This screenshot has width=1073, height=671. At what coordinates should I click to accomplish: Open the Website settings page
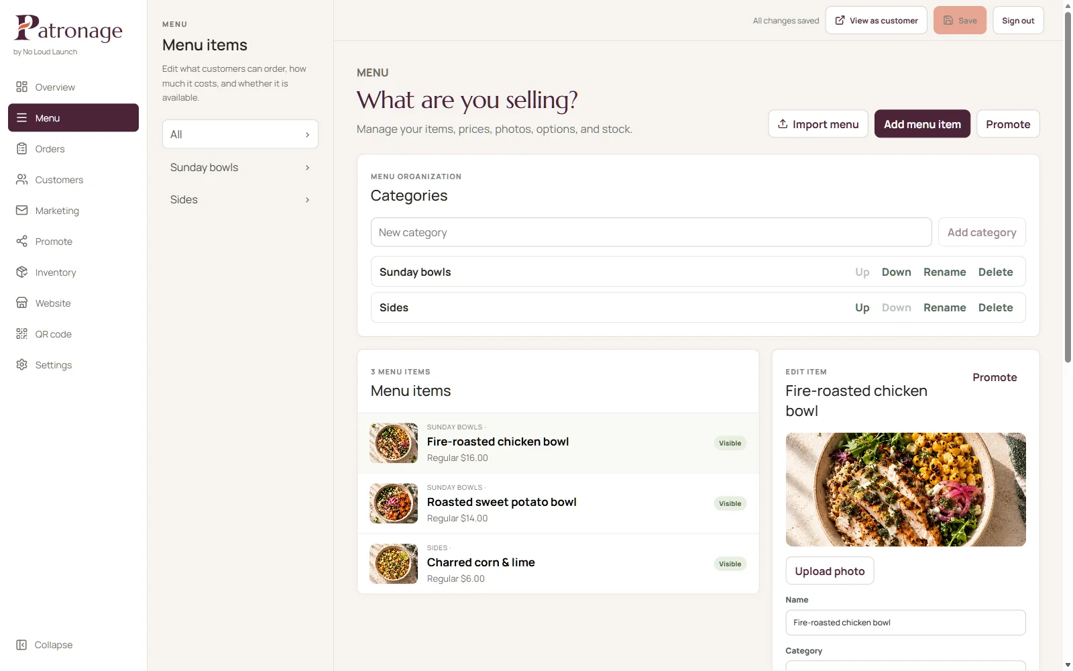[x=73, y=303]
